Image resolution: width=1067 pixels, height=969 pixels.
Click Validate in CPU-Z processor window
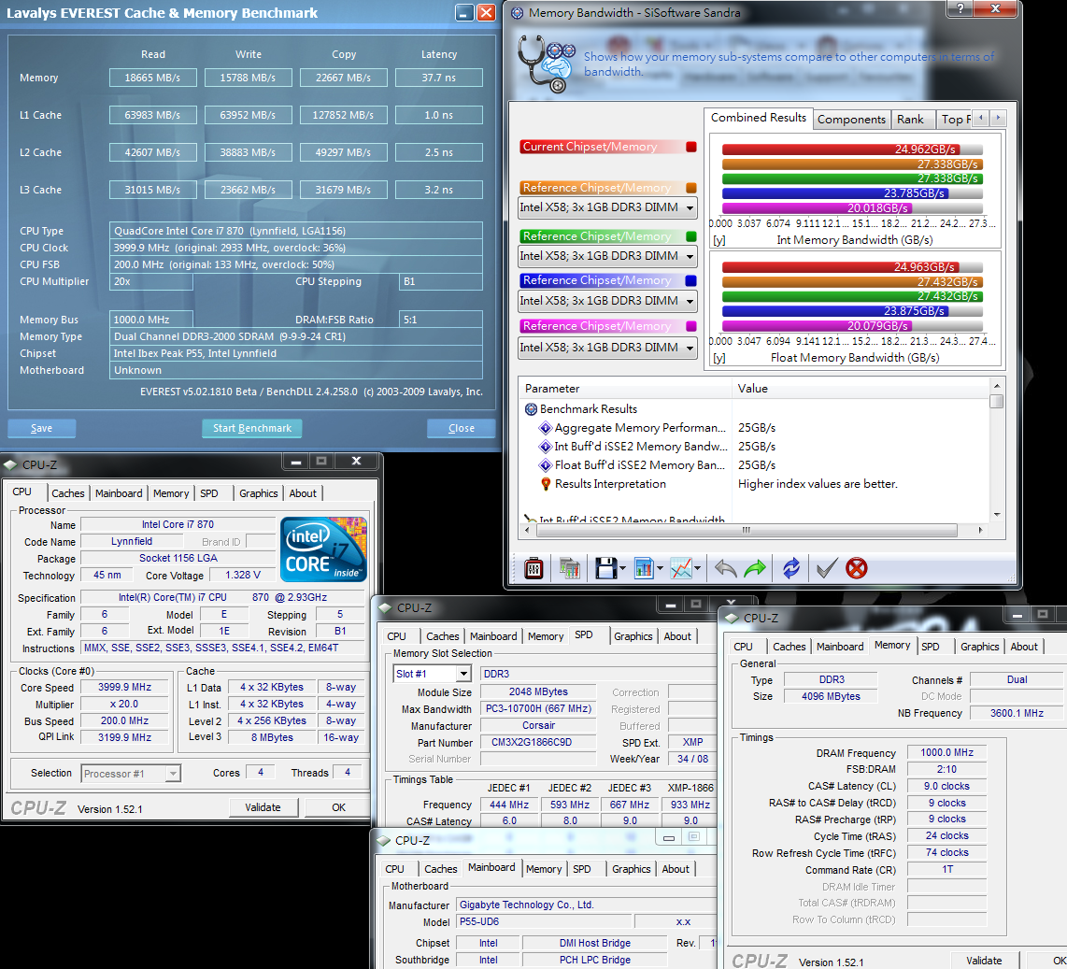(263, 807)
